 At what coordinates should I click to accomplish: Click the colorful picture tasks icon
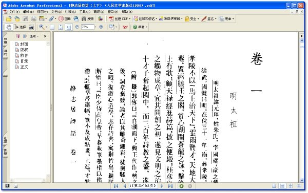click(x=101, y=19)
